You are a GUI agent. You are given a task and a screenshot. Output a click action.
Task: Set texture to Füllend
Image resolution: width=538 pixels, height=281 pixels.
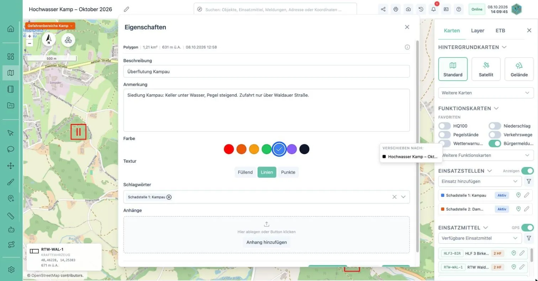[245, 172]
